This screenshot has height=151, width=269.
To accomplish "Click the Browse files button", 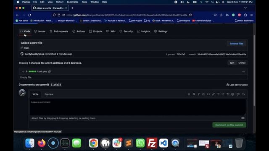I will 236,44.
